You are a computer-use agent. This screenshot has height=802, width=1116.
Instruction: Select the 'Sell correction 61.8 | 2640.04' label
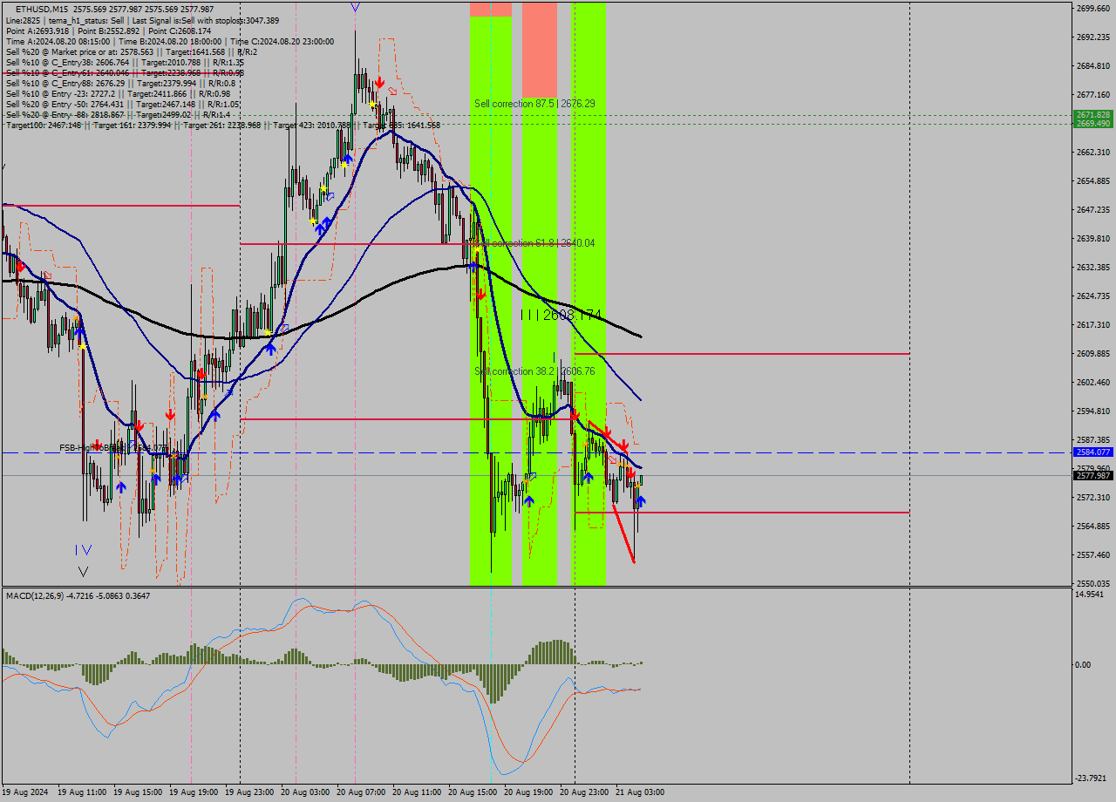coord(534,242)
